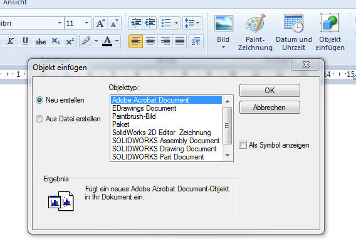Click the Objekt einfügen ribbon icon
Image resolution: width=356 pixels, height=242 pixels.
point(330,23)
